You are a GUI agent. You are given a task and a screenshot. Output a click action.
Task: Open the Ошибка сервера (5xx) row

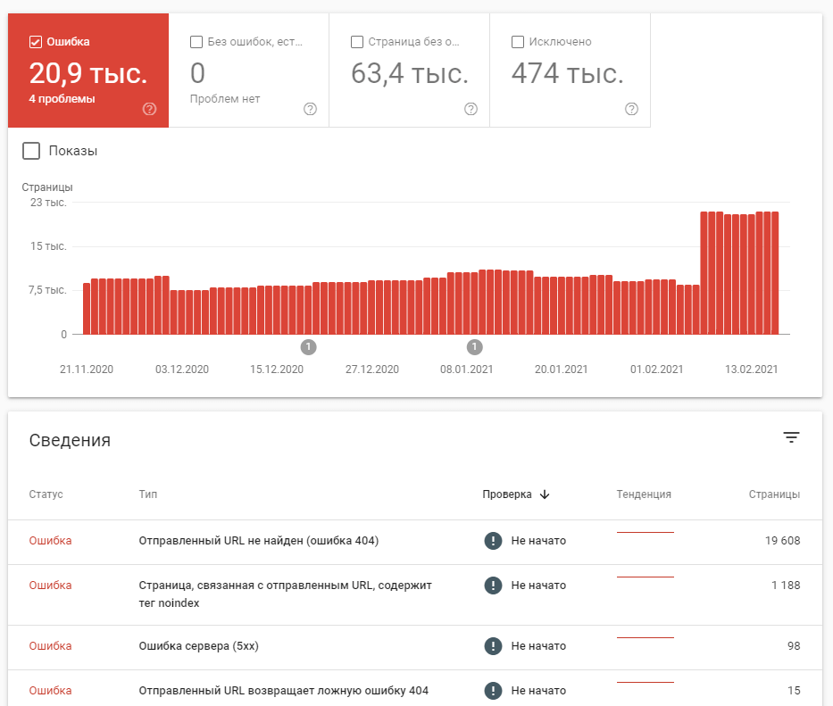[x=415, y=647]
